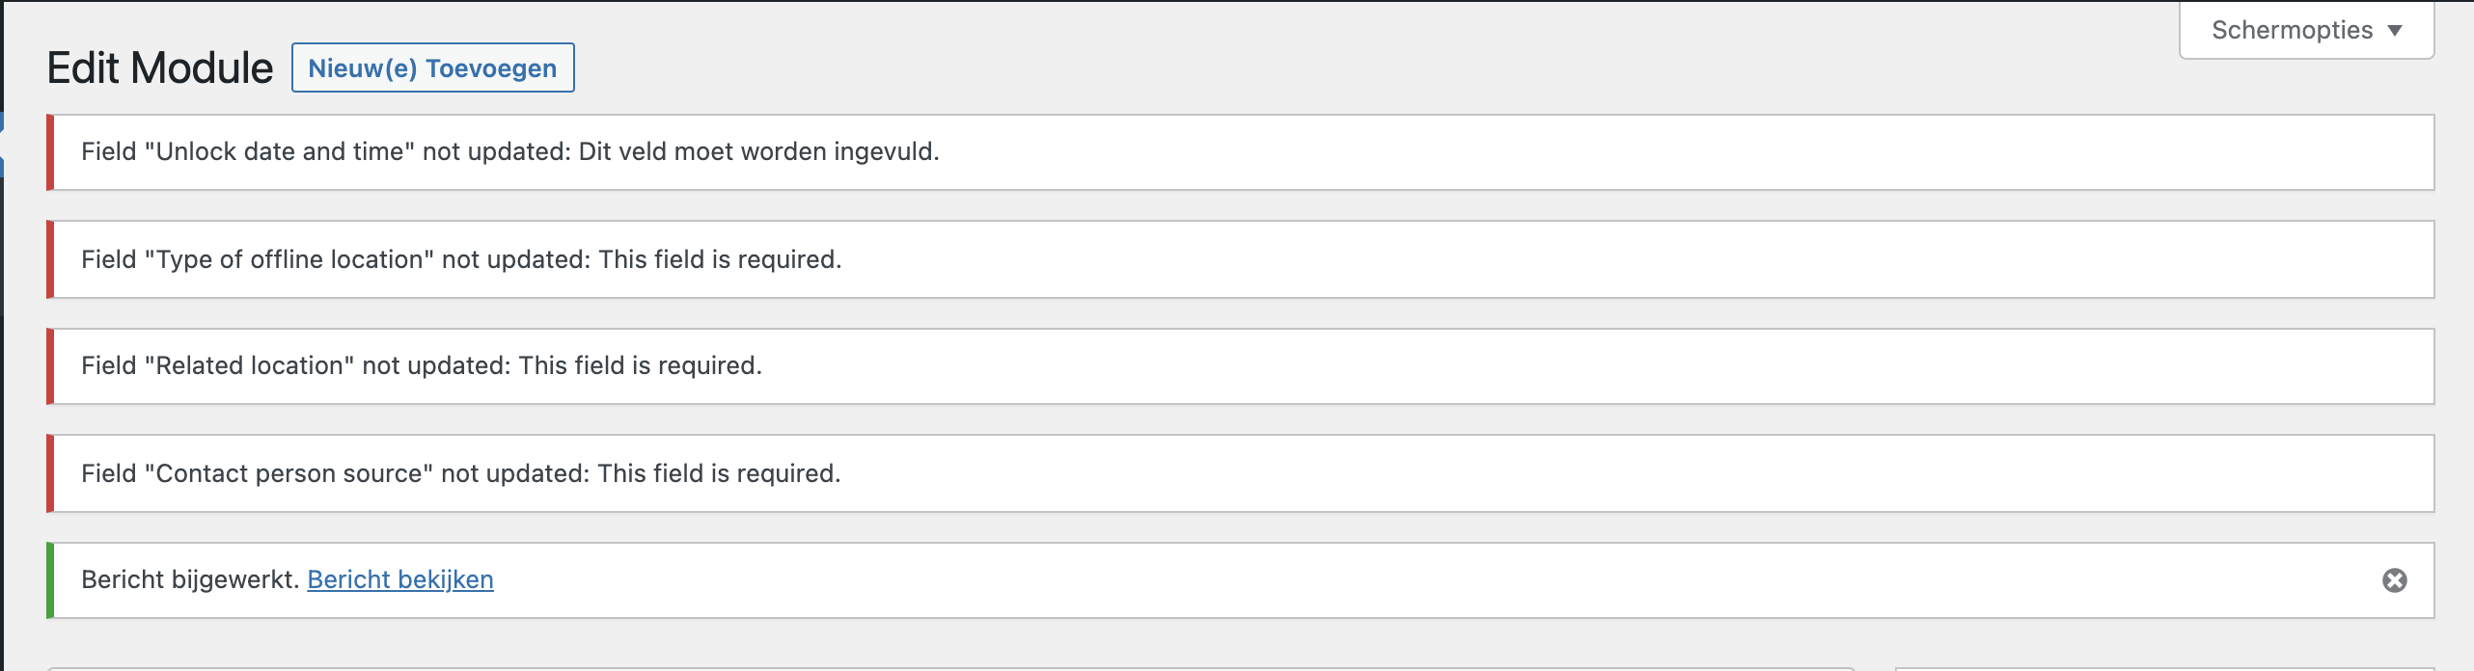The height and width of the screenshot is (671, 2474).
Task: Dismiss the 'Bericht bijgewerkt' notice
Action: click(2394, 580)
